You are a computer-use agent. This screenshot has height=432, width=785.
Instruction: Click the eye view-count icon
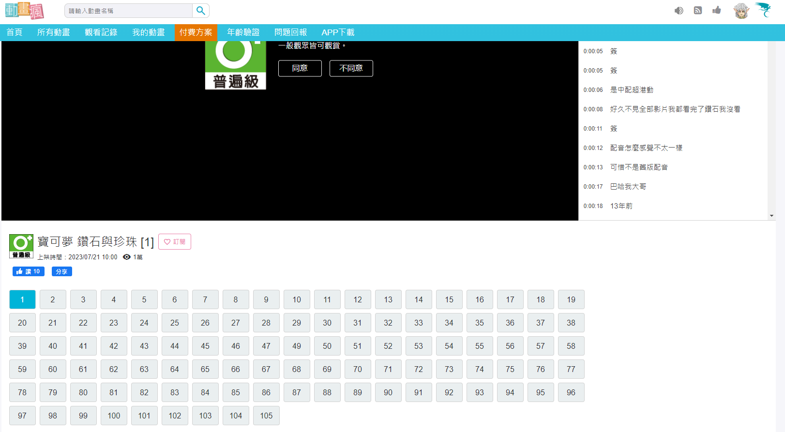pos(127,257)
